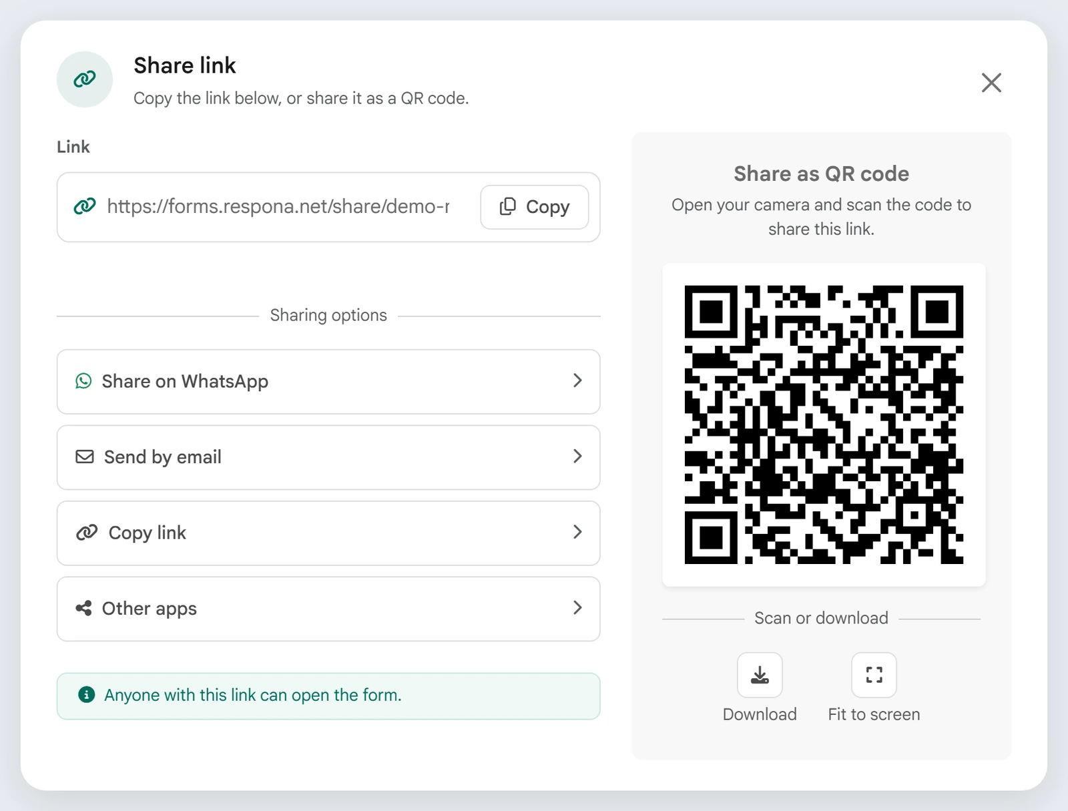This screenshot has width=1068, height=811.
Task: Click the 'Sharing options' divider label
Action: coord(328,315)
